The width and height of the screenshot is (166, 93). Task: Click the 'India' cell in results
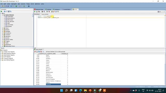coord(53,60)
